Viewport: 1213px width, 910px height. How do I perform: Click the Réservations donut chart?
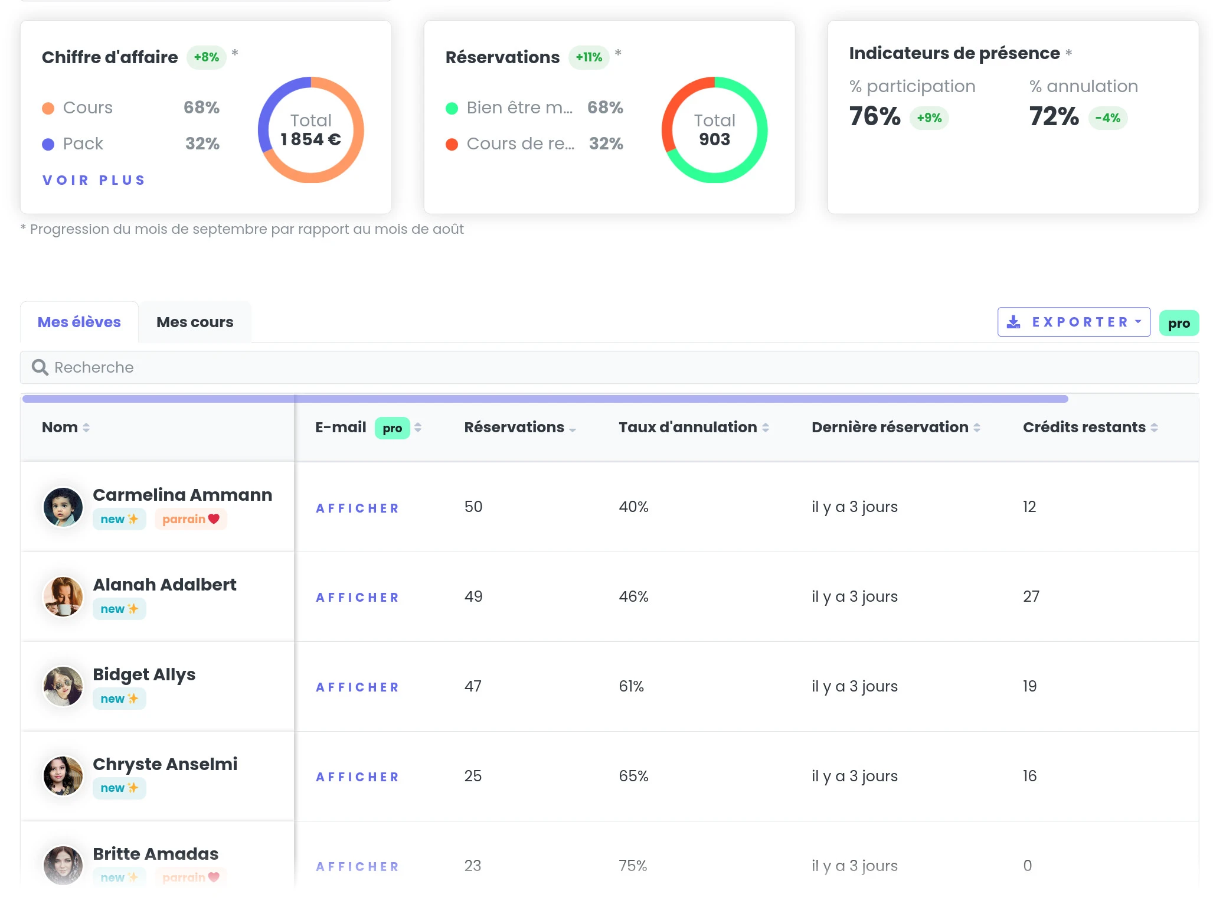tap(714, 130)
